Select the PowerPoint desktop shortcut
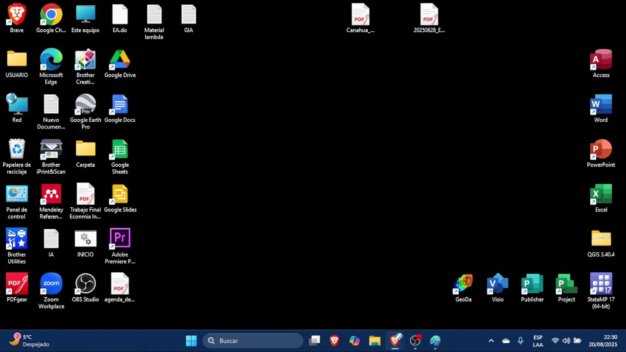This screenshot has height=352, width=626. pyautogui.click(x=601, y=154)
